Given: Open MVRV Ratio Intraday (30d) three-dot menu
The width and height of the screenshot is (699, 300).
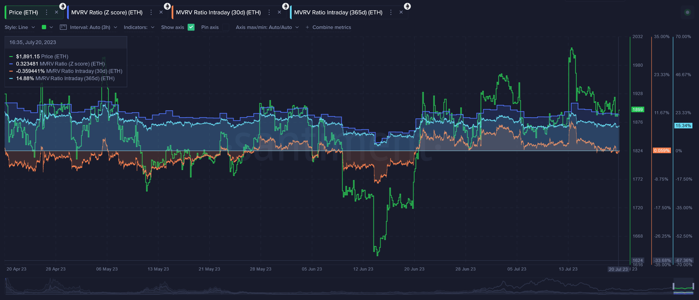Looking at the screenshot, I should pos(269,12).
